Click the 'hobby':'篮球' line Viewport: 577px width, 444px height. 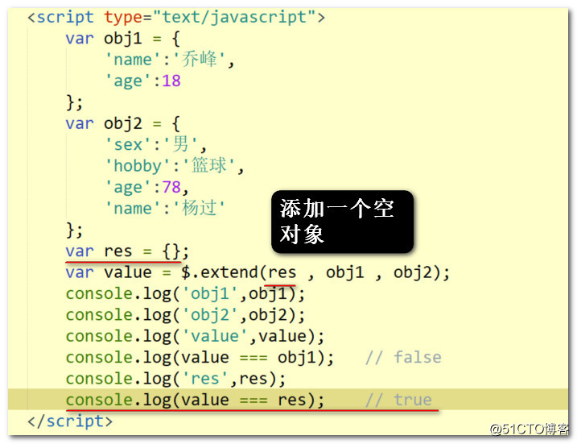click(x=175, y=165)
